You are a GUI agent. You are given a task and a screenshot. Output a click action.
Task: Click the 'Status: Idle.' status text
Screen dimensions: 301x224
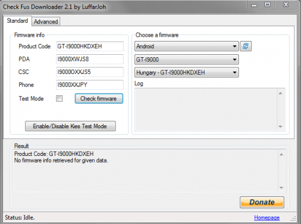point(20,217)
